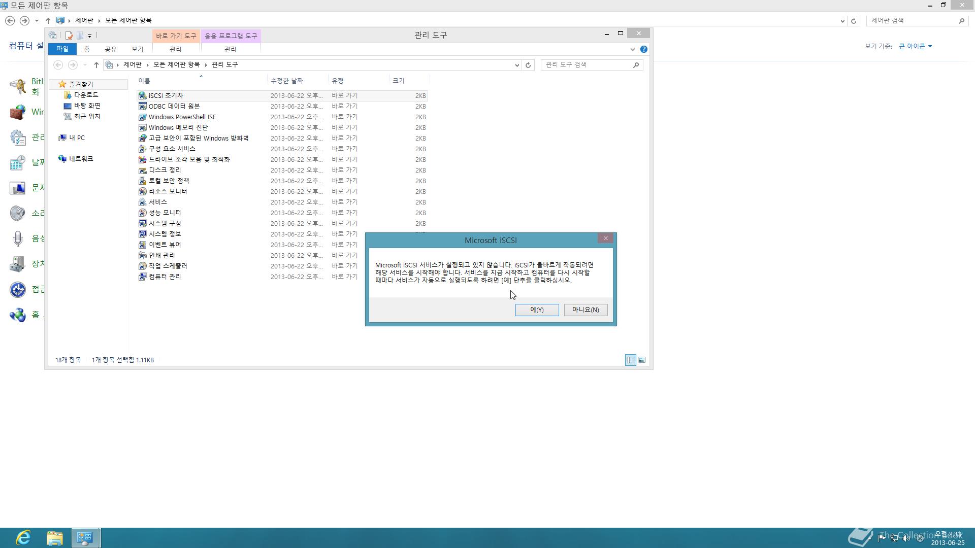Open the quick access toolbar customize dropdown
Image resolution: width=975 pixels, height=548 pixels.
click(89, 36)
